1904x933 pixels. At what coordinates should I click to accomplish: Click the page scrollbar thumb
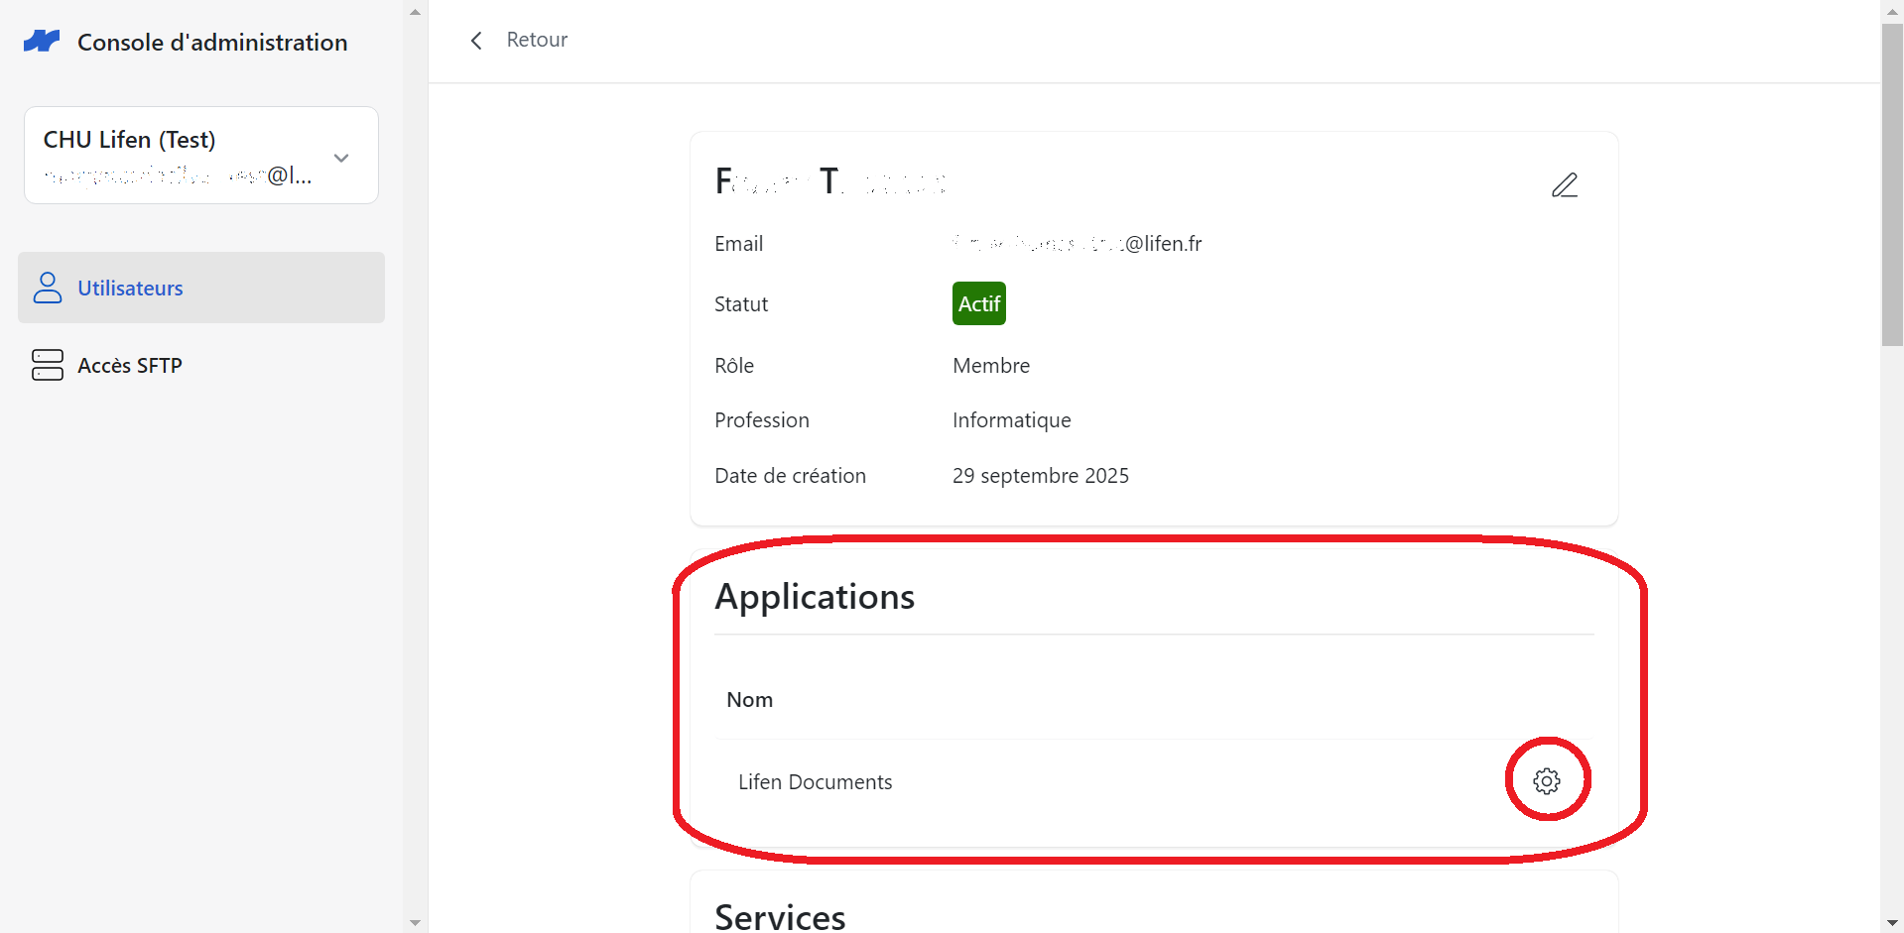click(1892, 185)
